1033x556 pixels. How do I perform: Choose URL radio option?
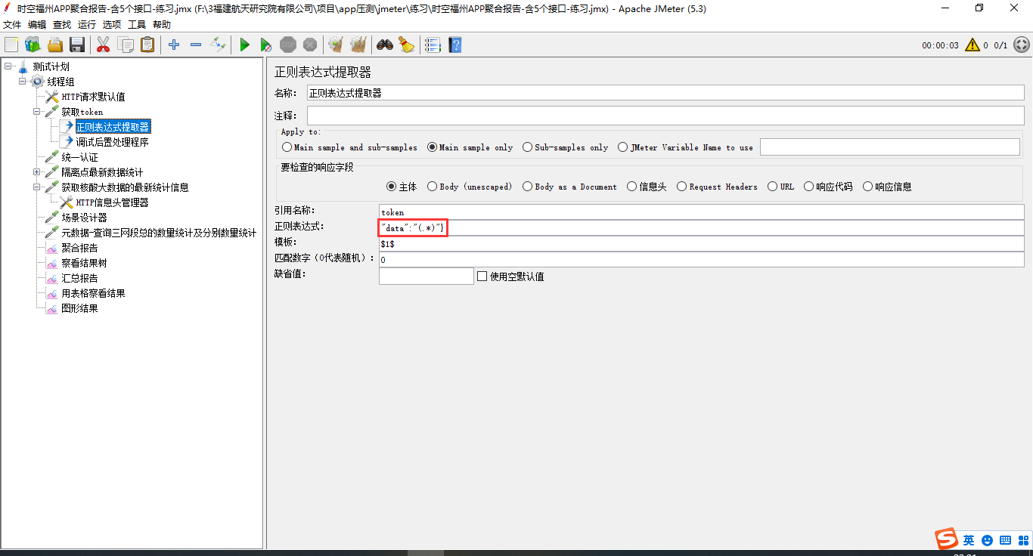tap(772, 187)
